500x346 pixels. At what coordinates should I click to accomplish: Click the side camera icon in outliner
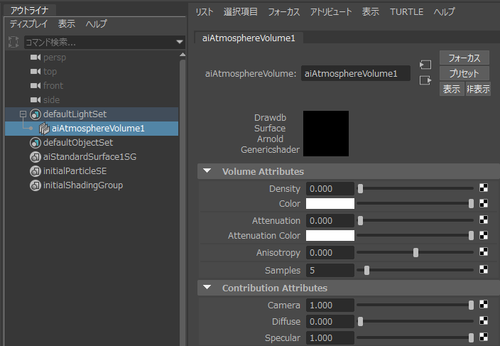(36, 99)
